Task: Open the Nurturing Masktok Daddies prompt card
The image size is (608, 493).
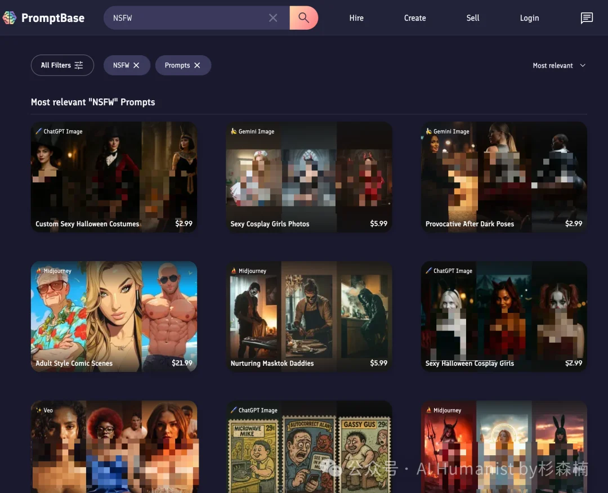Action: (x=309, y=316)
